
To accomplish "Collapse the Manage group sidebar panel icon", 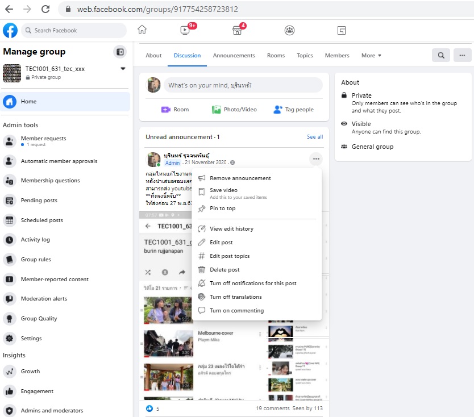I will (120, 52).
